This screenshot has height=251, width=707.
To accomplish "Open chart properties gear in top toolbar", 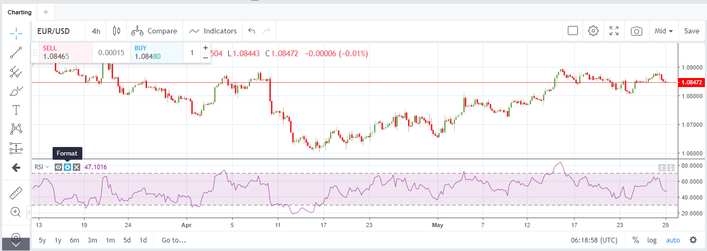I will [x=593, y=31].
